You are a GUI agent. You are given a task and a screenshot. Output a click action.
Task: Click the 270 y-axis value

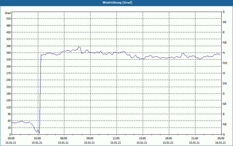[x=9, y=73]
